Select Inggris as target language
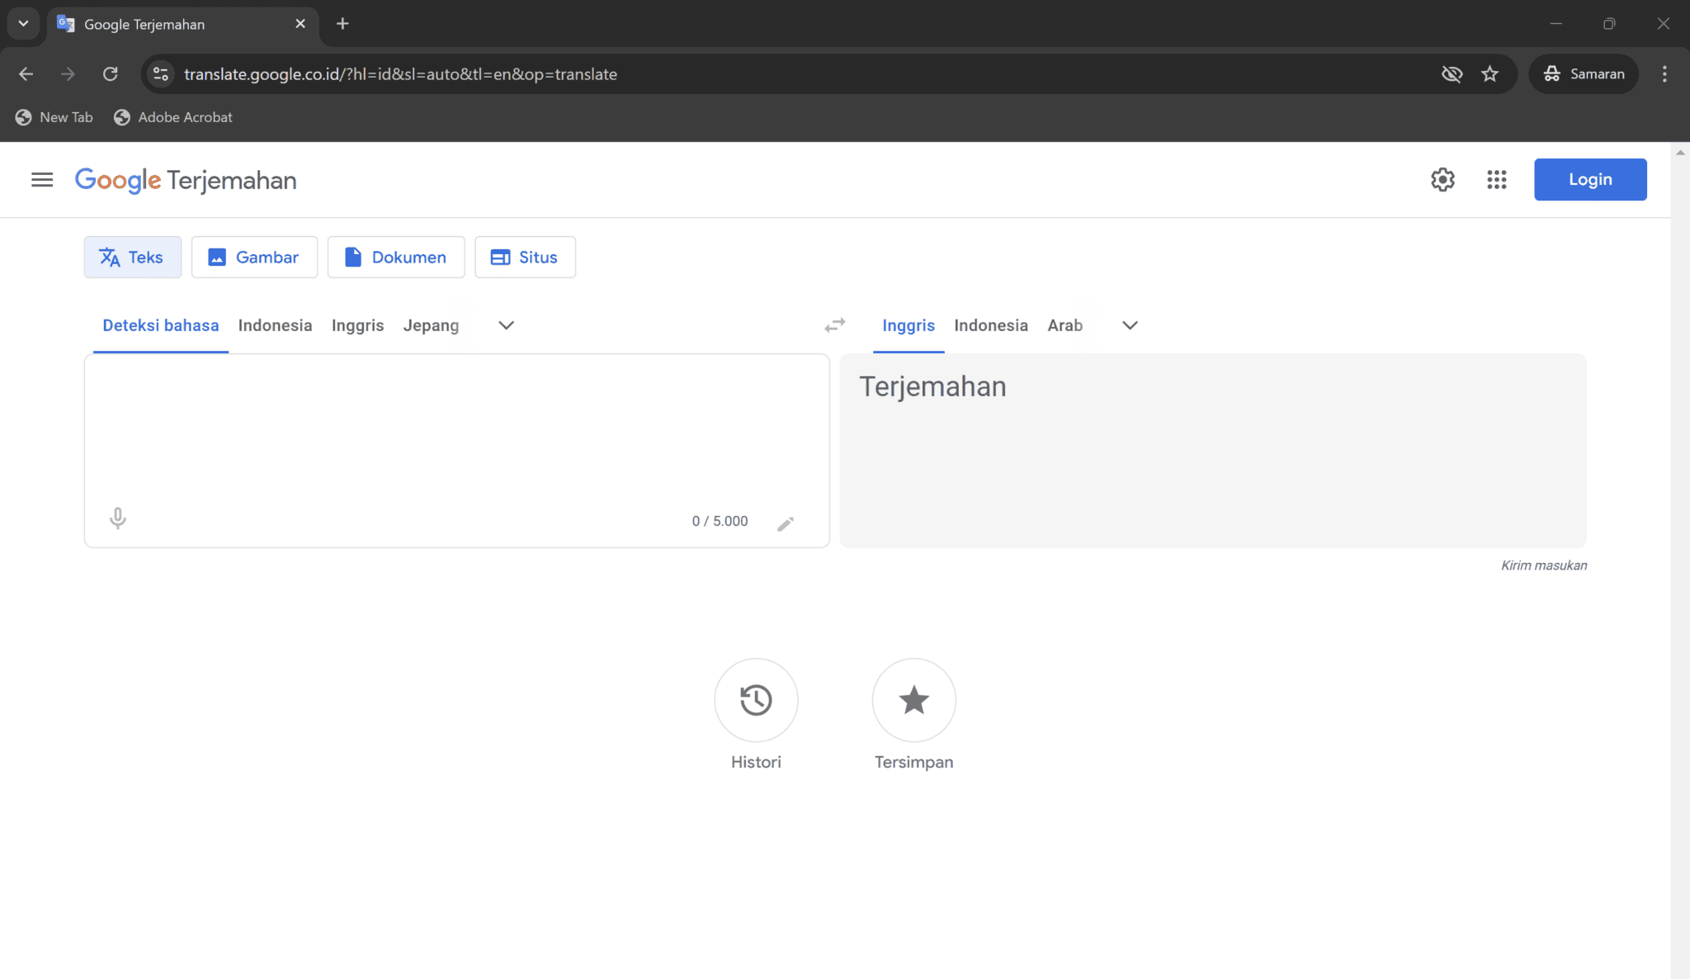This screenshot has width=1690, height=979. (909, 325)
